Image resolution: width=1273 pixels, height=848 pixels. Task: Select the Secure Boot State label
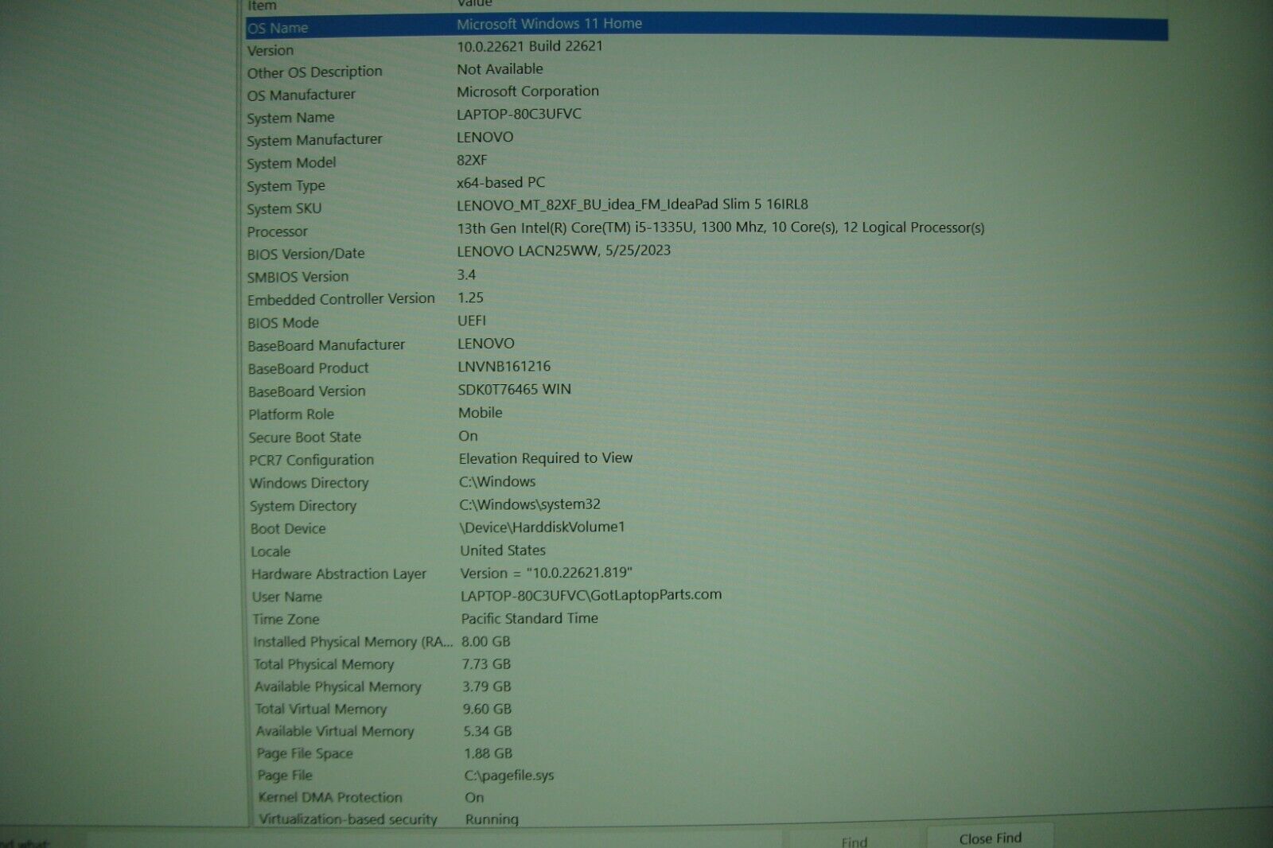click(x=305, y=438)
